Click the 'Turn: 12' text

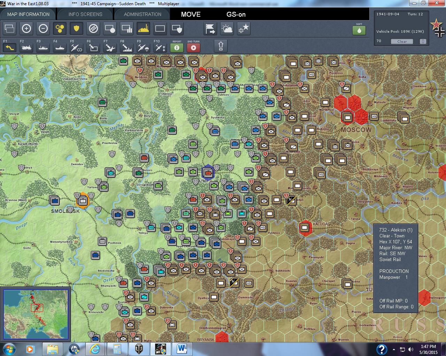(x=415, y=14)
